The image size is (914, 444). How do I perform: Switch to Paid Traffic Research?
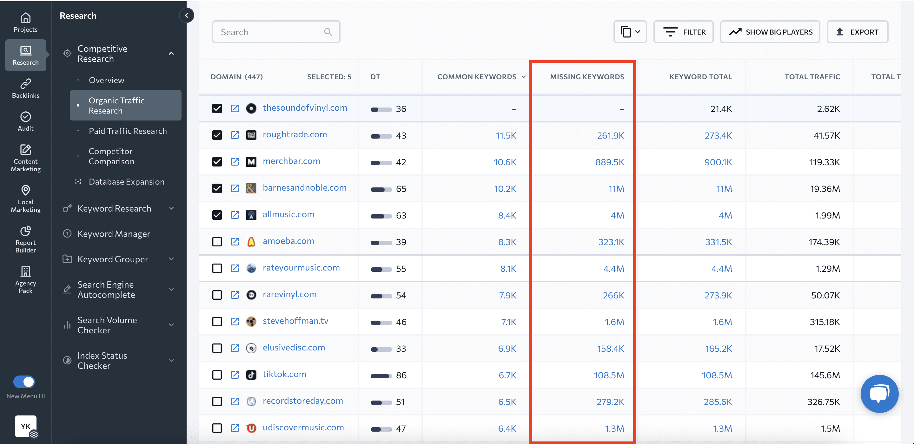[x=128, y=131]
